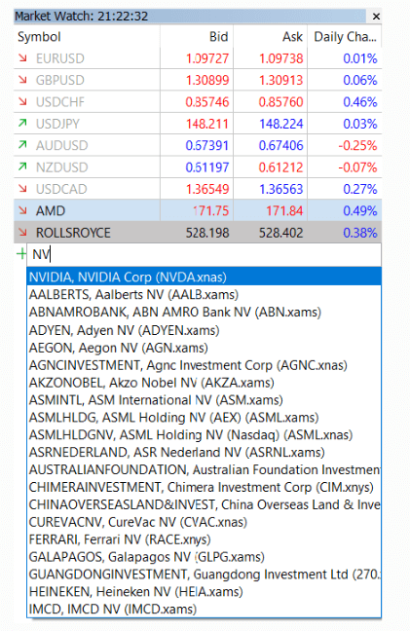Select IMCD IMCD NV item
Image resolution: width=410 pixels, height=631 pixels.
coord(204,609)
